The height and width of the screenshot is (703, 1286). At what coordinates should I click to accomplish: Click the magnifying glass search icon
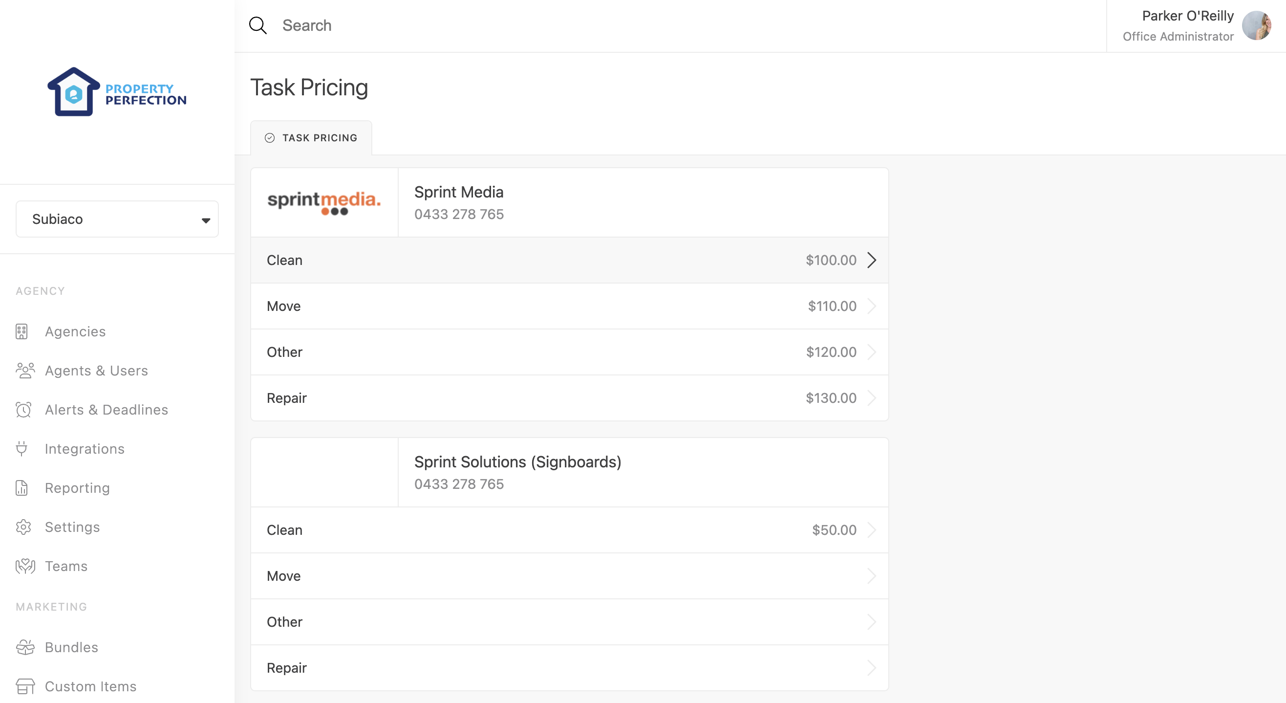257,25
